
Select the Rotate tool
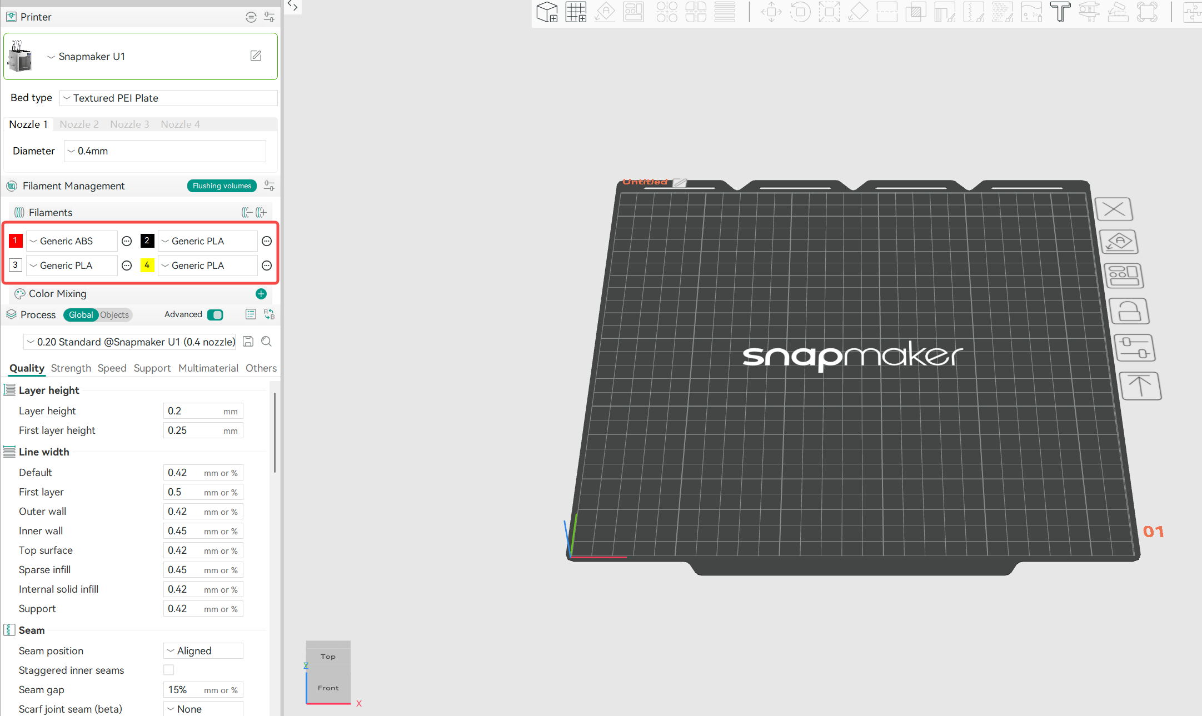(800, 12)
